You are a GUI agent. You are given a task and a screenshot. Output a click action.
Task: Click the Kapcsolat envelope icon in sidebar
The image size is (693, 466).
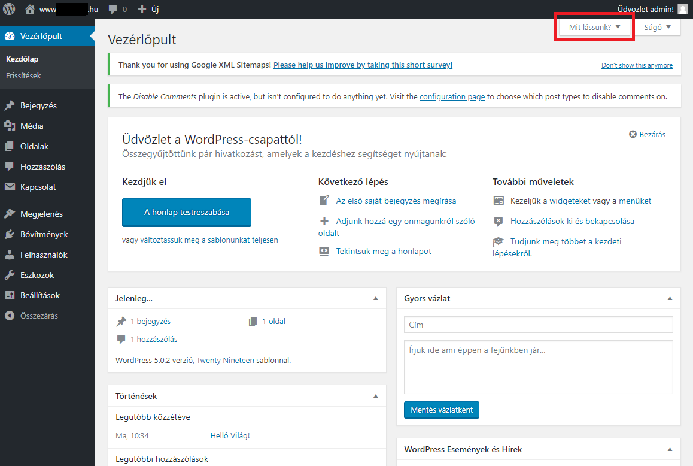click(x=10, y=187)
